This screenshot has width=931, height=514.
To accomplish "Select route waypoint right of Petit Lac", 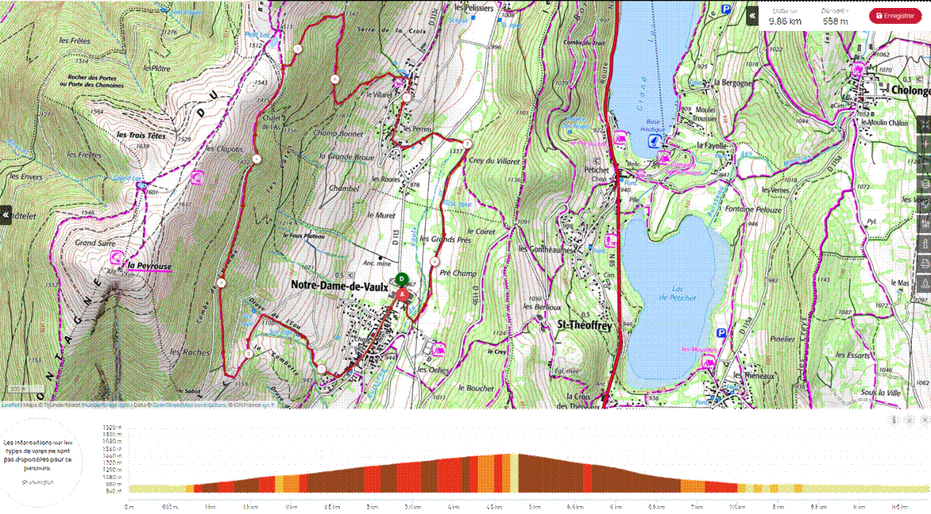I will (297, 49).
